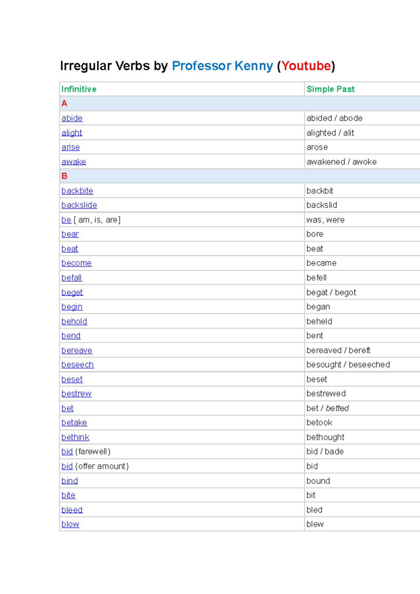The height and width of the screenshot is (594, 420).
Task: Click the 'bestrew' link
Action: [x=76, y=394]
